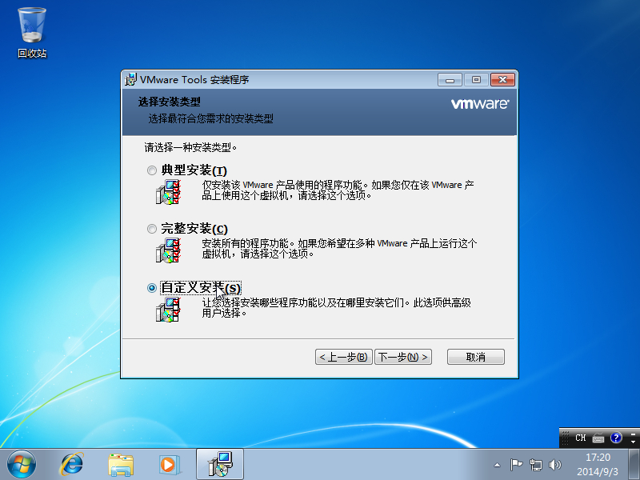Click the 选择安装类型 heading

pyautogui.click(x=170, y=102)
